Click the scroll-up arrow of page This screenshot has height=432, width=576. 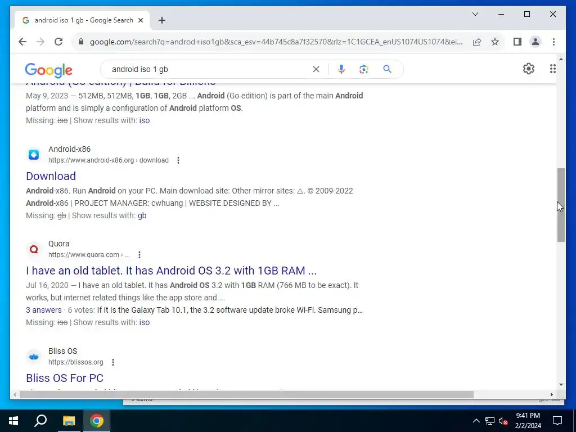561,58
